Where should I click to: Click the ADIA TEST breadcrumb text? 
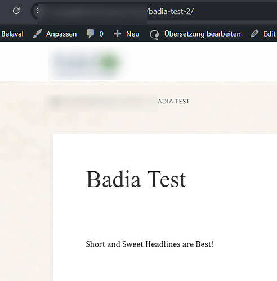click(x=173, y=102)
